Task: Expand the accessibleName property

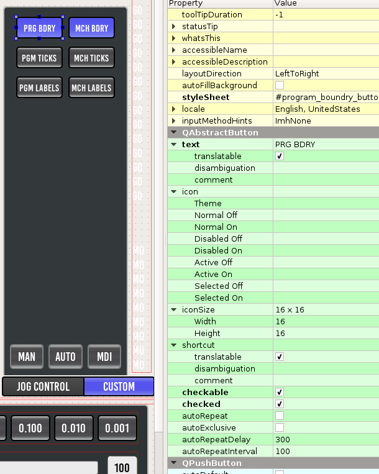Action: pos(173,50)
